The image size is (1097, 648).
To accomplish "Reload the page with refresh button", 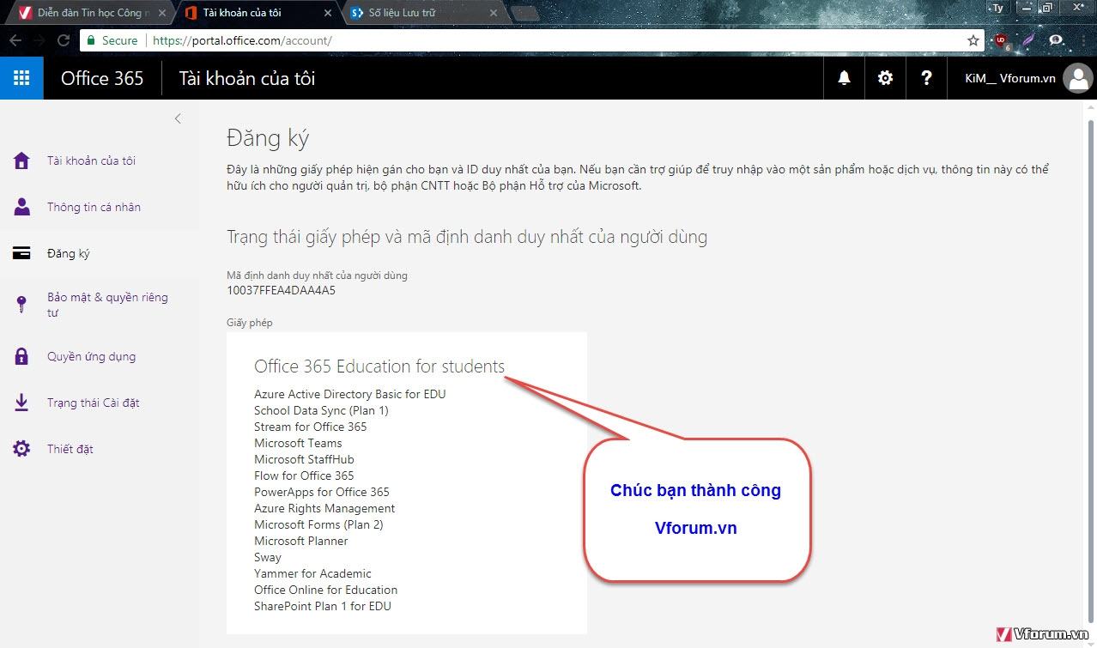I will click(x=63, y=40).
